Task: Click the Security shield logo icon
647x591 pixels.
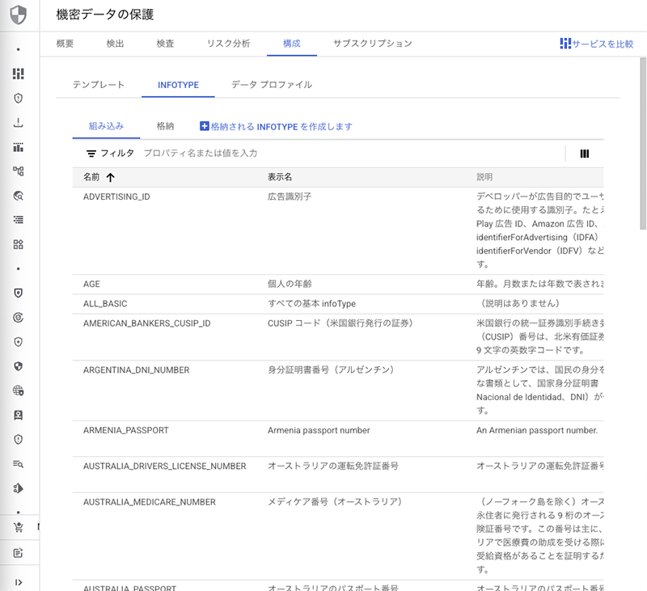Action: pyautogui.click(x=18, y=15)
